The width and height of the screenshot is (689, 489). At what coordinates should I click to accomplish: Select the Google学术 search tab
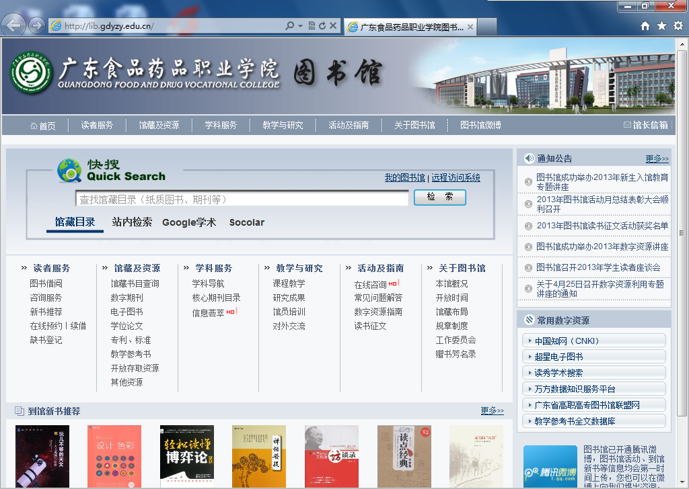click(x=189, y=222)
